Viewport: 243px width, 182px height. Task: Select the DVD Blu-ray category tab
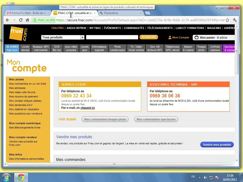point(57,48)
